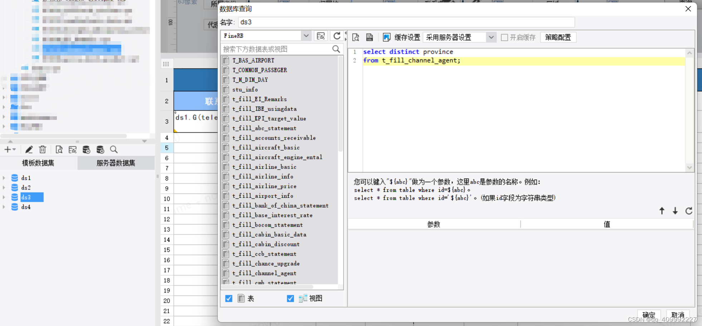The image size is (702, 326).
Task: Select the T_BAS_AIRPORT table
Action: click(x=253, y=60)
